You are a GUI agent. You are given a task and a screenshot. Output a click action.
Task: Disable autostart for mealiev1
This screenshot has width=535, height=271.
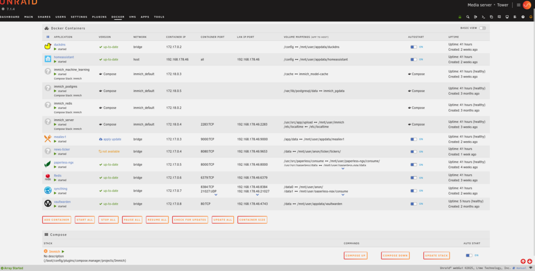(414, 139)
